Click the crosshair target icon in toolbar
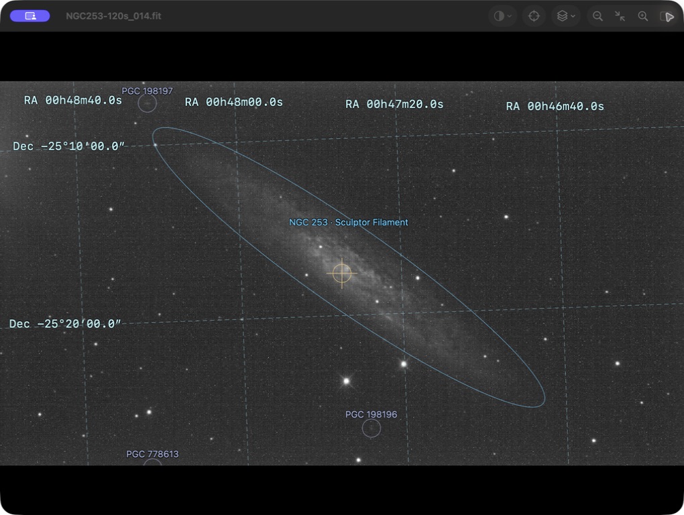Viewport: 684px width, 515px height. (534, 16)
